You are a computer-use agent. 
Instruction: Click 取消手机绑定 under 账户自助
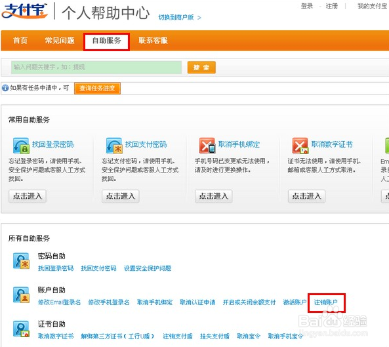(x=155, y=302)
